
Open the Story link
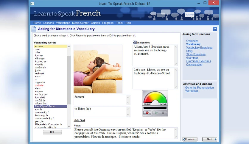point(189,51)
